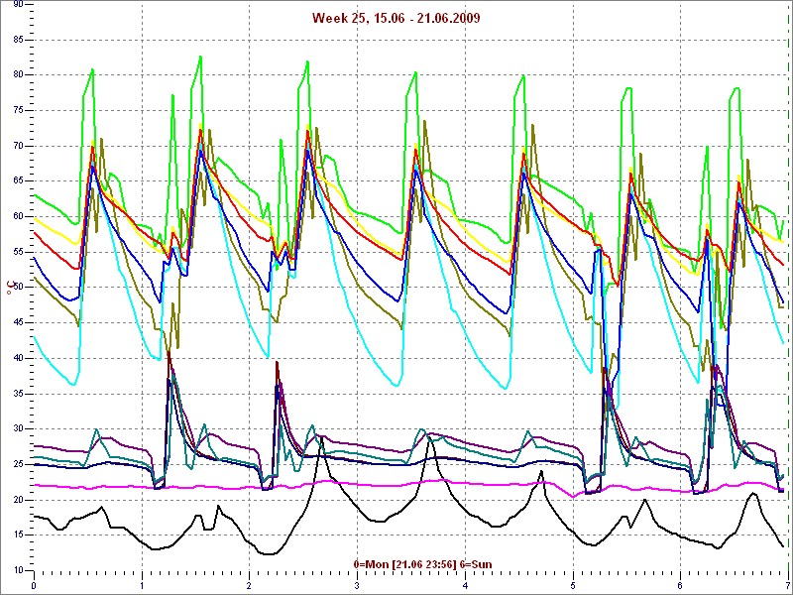Click day 4 label on the X axis
The image size is (793, 595).
coord(465,586)
